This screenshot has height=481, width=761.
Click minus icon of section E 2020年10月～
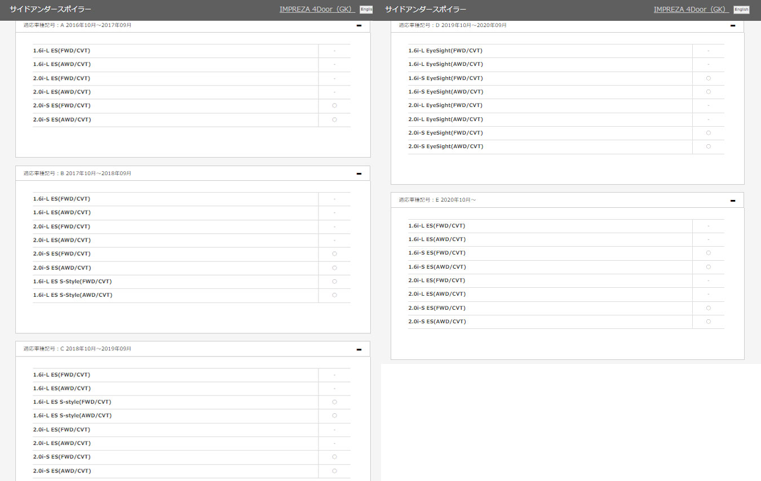732,201
